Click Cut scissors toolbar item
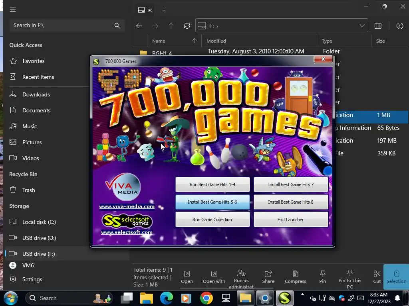The width and height of the screenshot is (409, 306). [377, 277]
